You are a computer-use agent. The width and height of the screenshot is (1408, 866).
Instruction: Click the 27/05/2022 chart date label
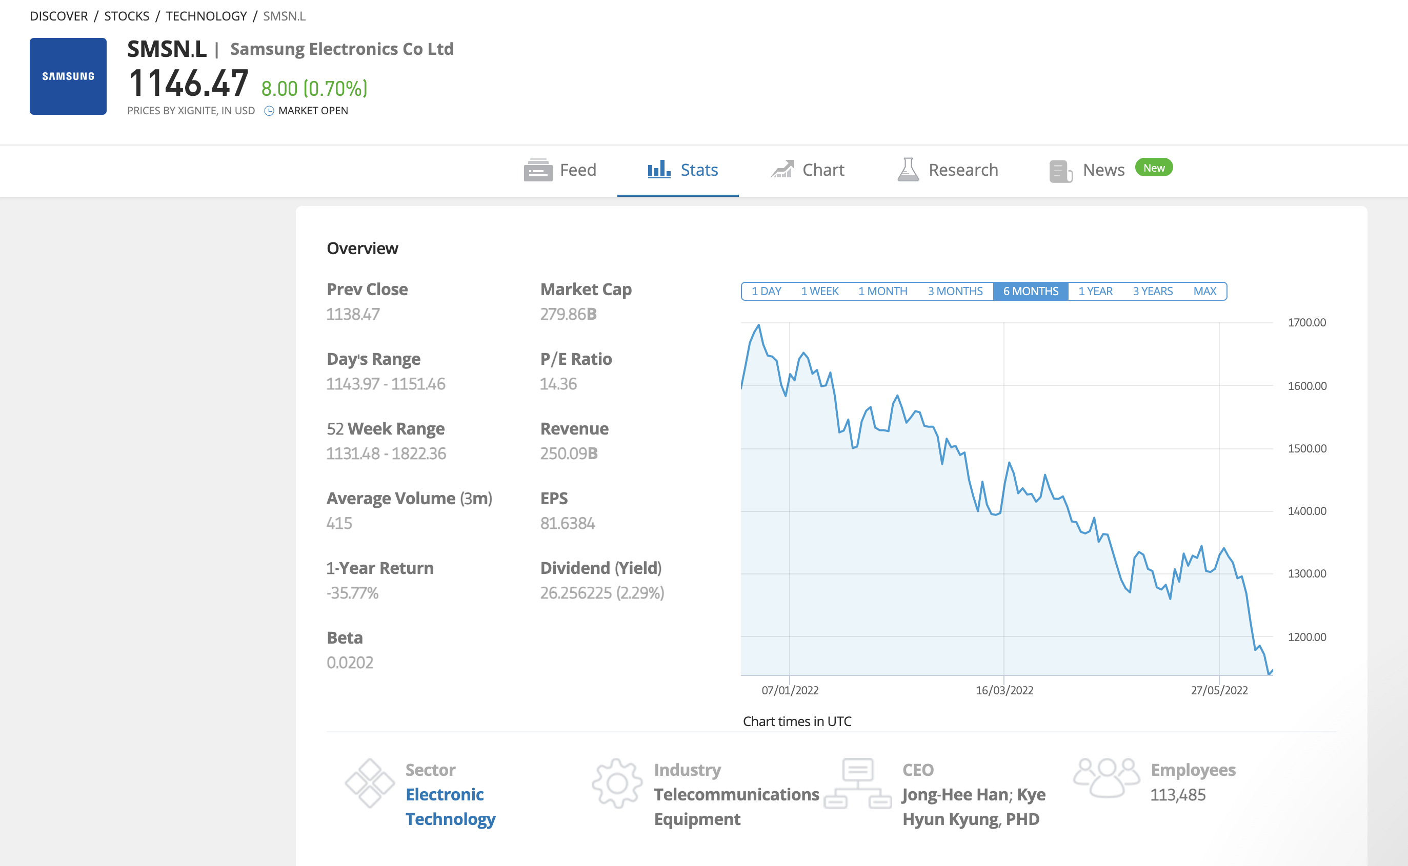[x=1219, y=690]
